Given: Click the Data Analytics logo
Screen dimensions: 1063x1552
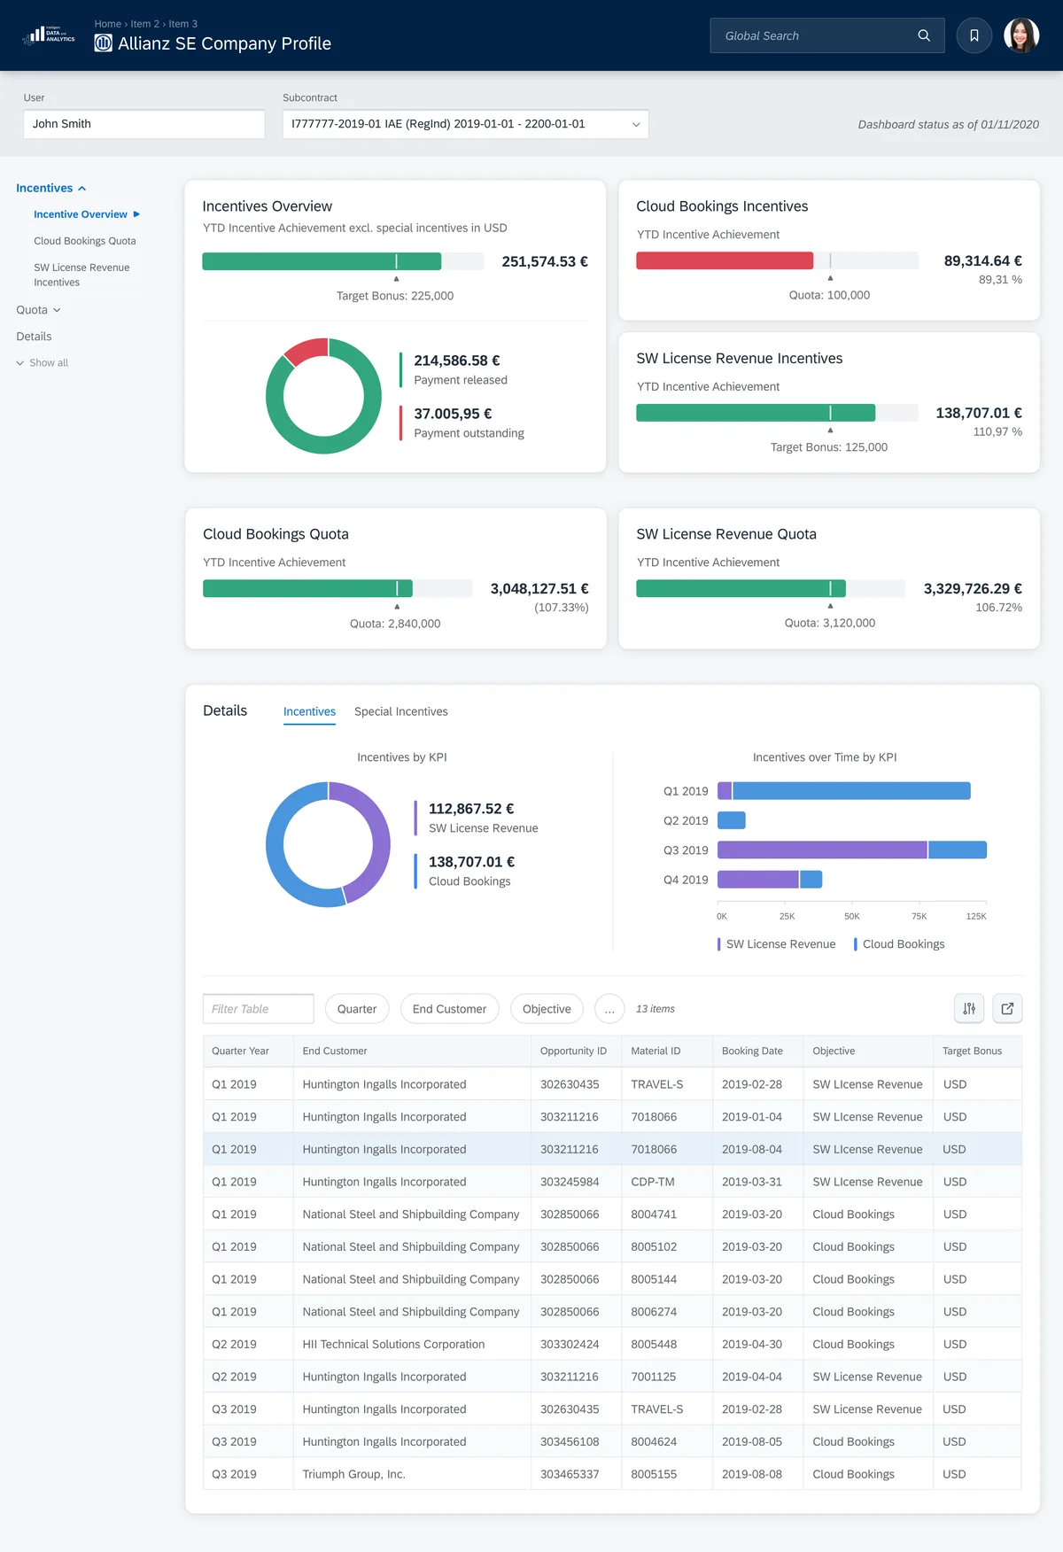Looking at the screenshot, I should pos(49,35).
